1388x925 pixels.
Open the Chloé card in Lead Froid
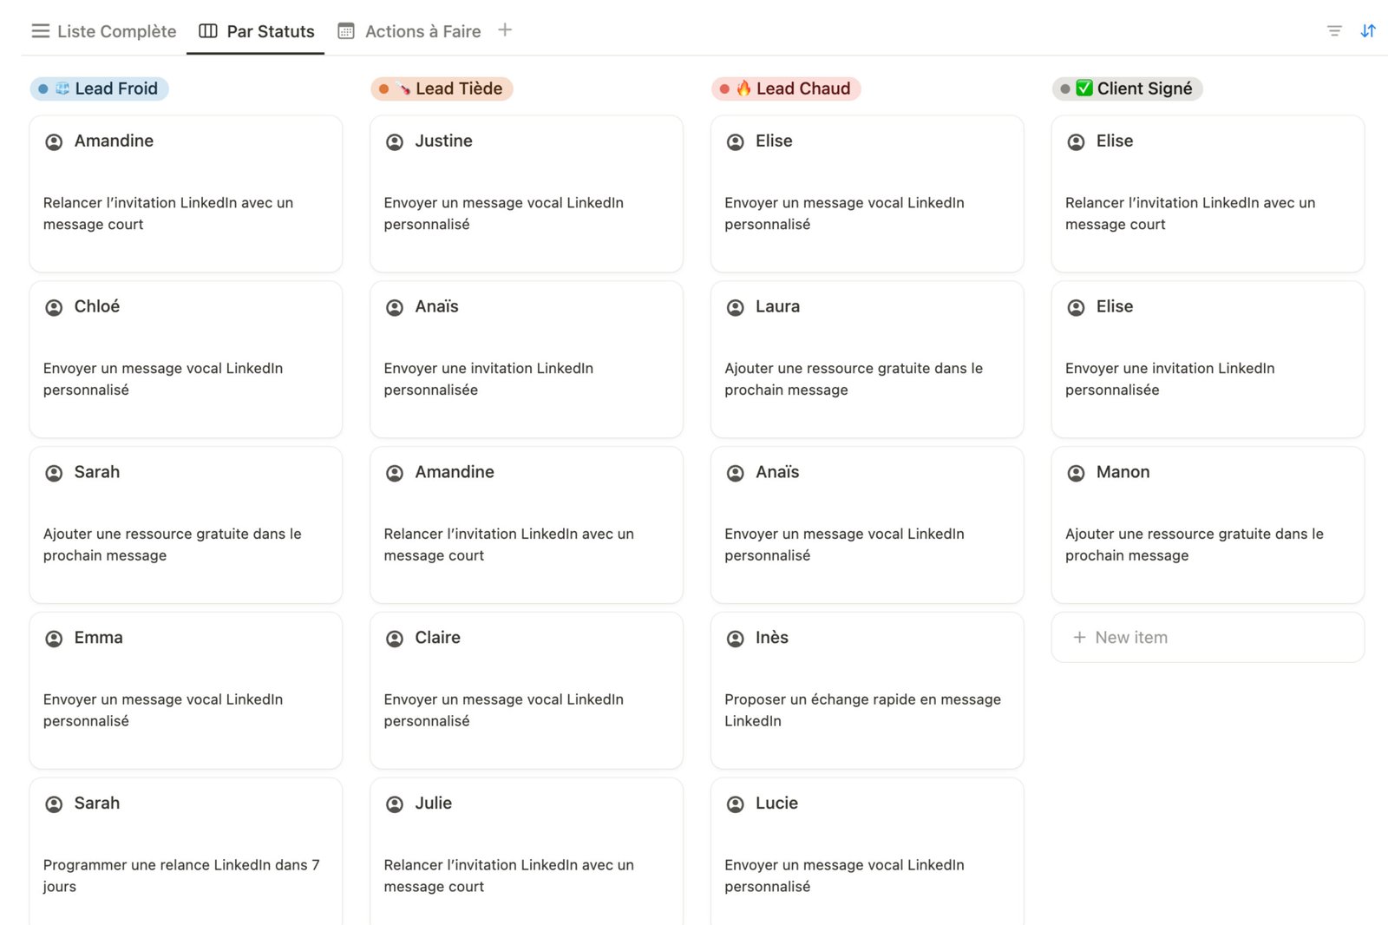pyautogui.click(x=186, y=359)
